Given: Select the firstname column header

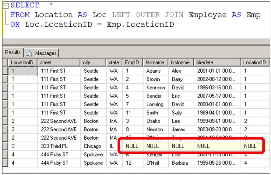Looking at the screenshot, I should coord(181,62).
